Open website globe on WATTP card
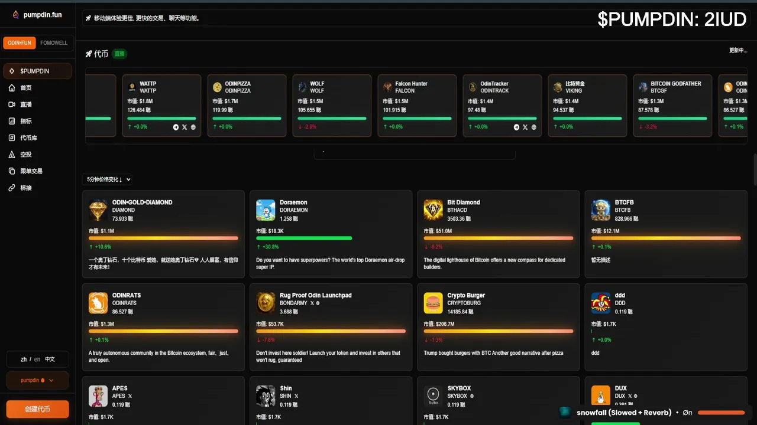The width and height of the screenshot is (757, 425). pos(193,127)
